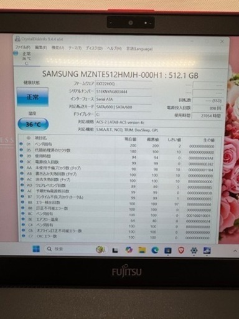Launch Microsoft Edge from taskbar
Screen dimensions: 239x319
155,250
